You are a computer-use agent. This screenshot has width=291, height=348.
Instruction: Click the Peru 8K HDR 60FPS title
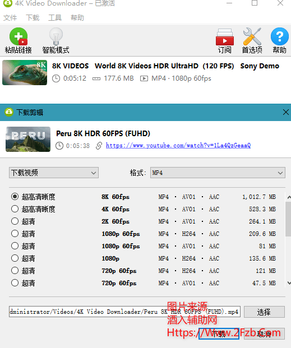tap(103, 133)
